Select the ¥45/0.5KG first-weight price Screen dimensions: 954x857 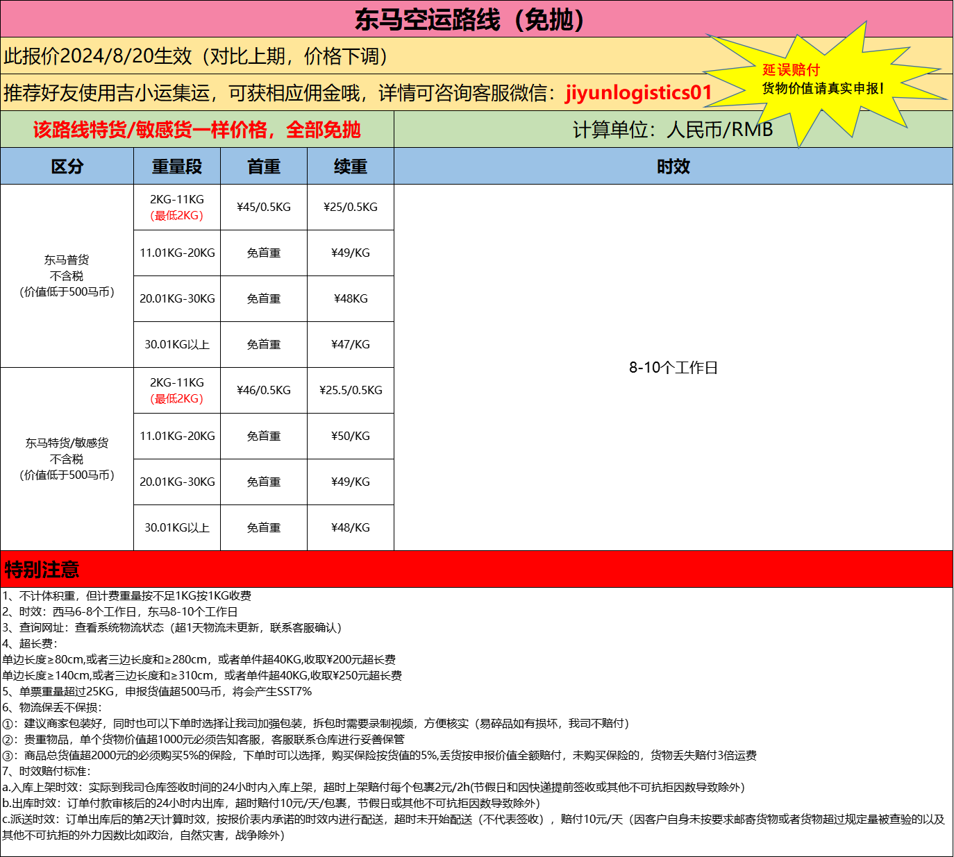[x=264, y=207]
